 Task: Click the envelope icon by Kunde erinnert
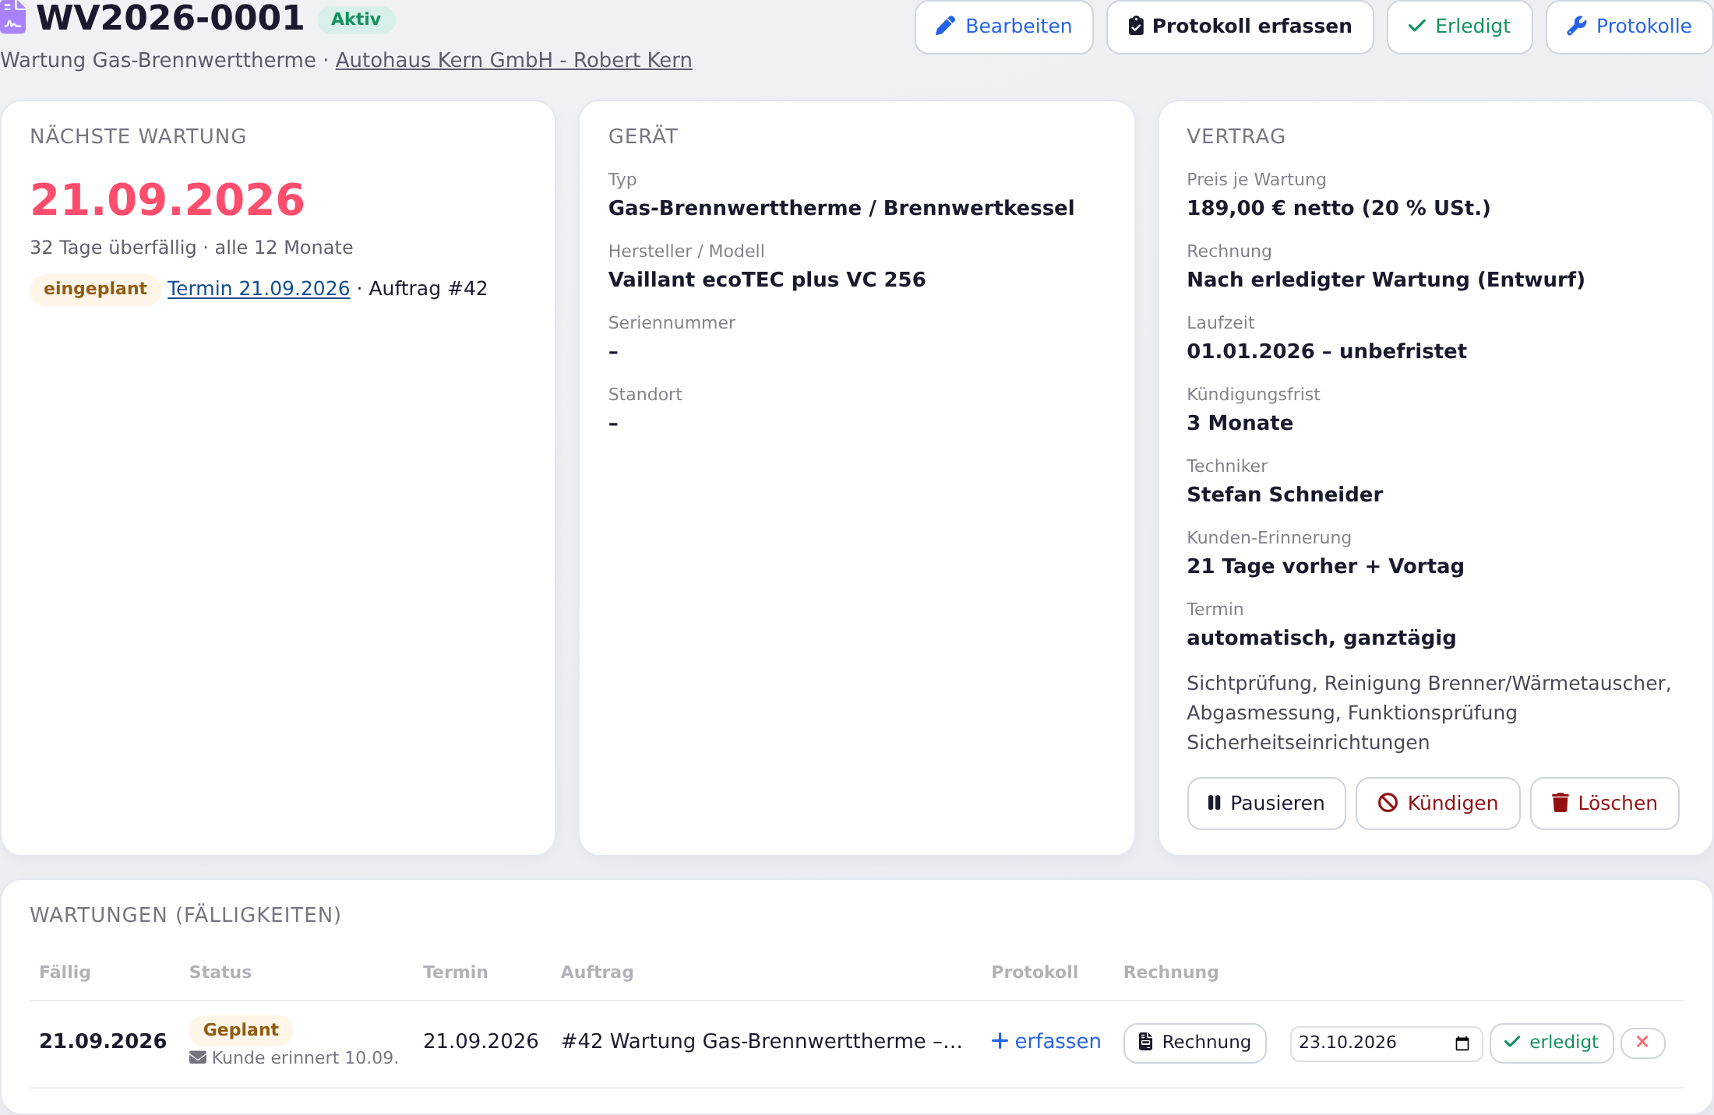pos(198,1057)
